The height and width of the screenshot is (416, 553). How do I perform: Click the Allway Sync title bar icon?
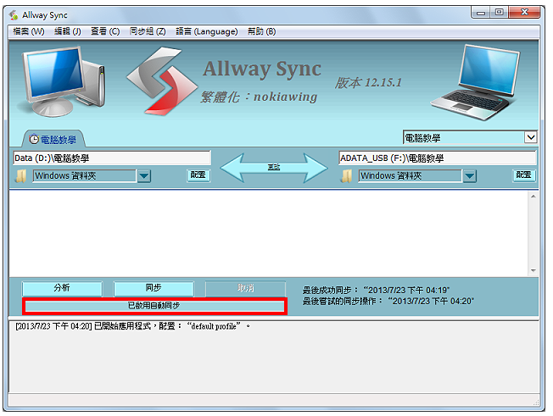pyautogui.click(x=14, y=15)
